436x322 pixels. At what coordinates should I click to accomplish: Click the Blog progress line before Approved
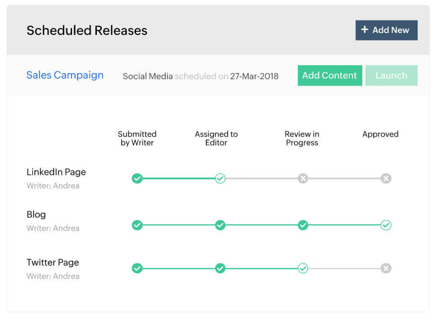pos(344,225)
